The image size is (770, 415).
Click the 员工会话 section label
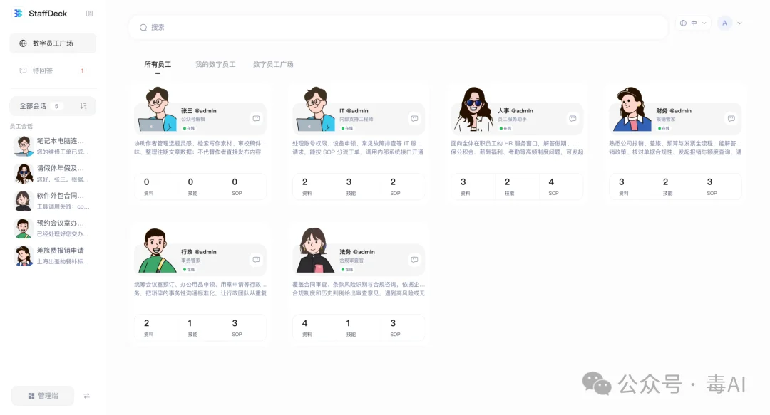pyautogui.click(x=21, y=126)
